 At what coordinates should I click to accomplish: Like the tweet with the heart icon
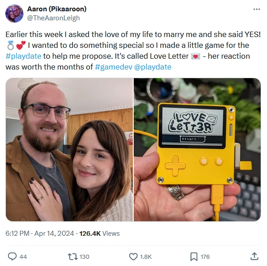pos(133,257)
